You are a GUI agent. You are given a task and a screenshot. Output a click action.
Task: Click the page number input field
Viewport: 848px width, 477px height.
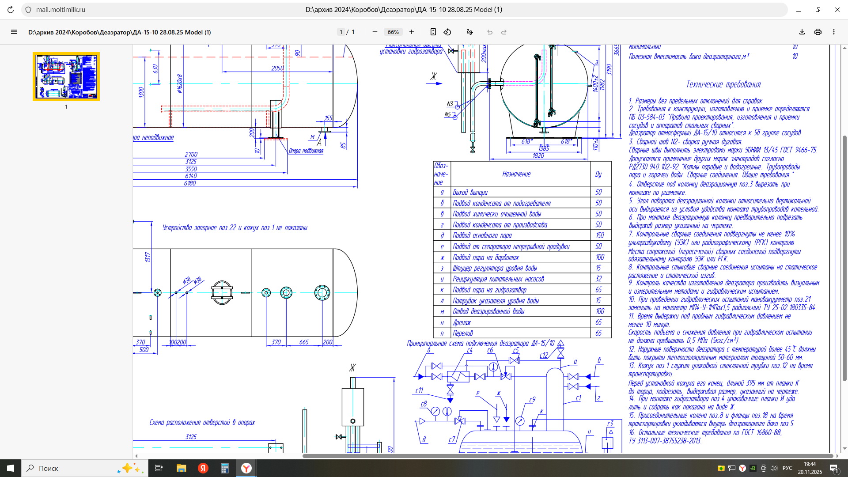341,32
